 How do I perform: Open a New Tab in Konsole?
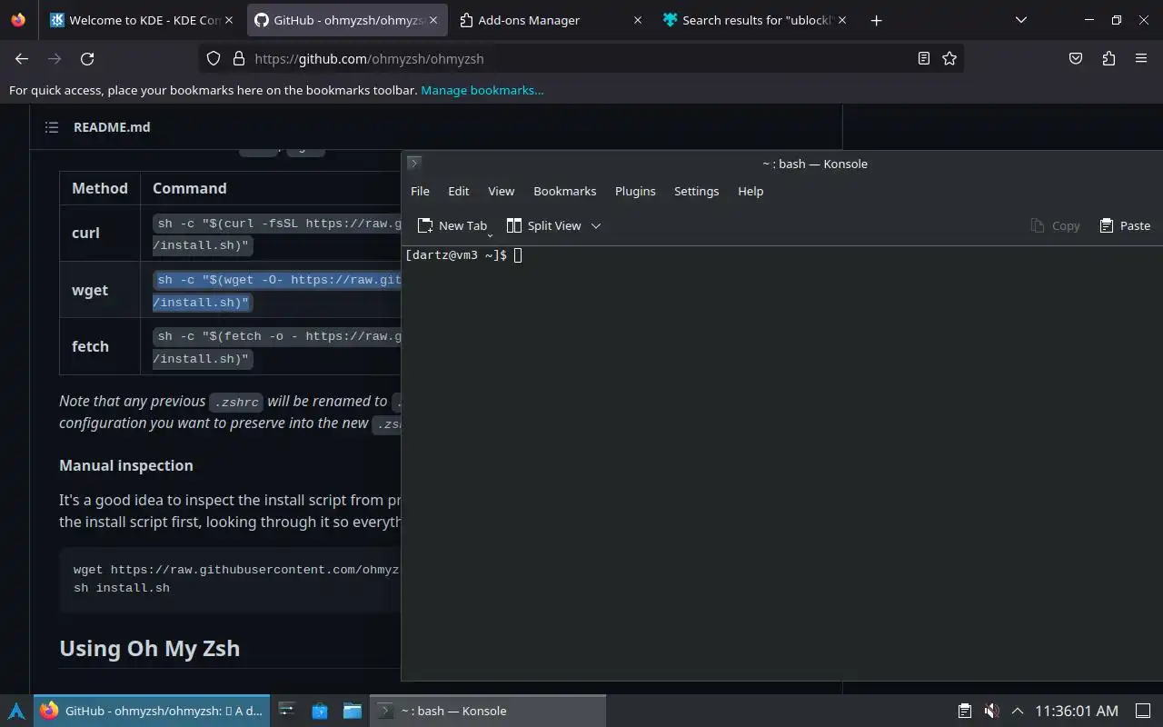coord(452,225)
